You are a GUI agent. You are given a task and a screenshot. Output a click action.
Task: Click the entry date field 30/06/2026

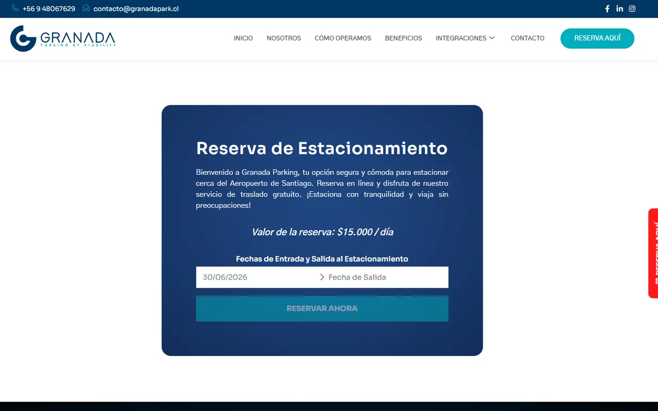coord(257,277)
